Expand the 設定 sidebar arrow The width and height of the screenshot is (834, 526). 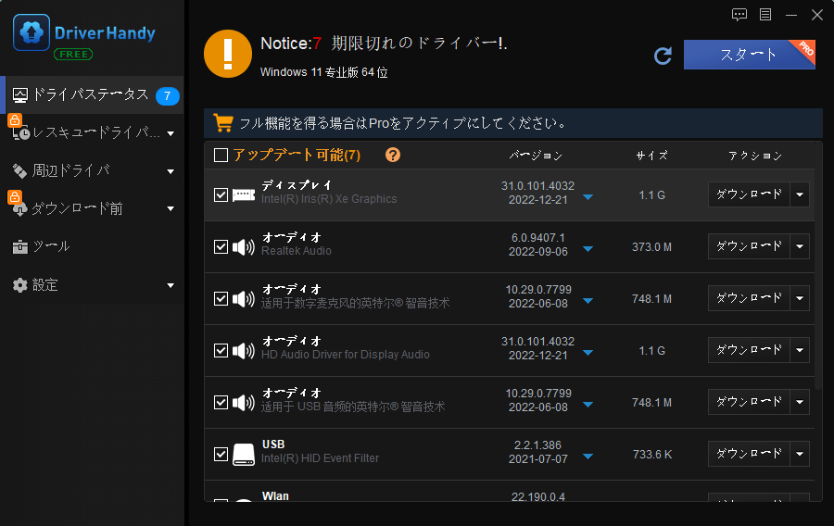click(171, 285)
